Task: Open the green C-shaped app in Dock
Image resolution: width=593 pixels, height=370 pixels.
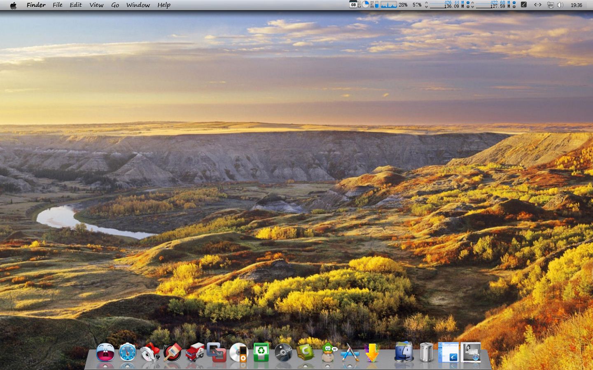Action: click(x=306, y=352)
